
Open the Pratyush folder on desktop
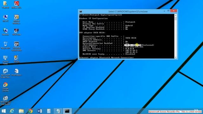click(x=5, y=5)
